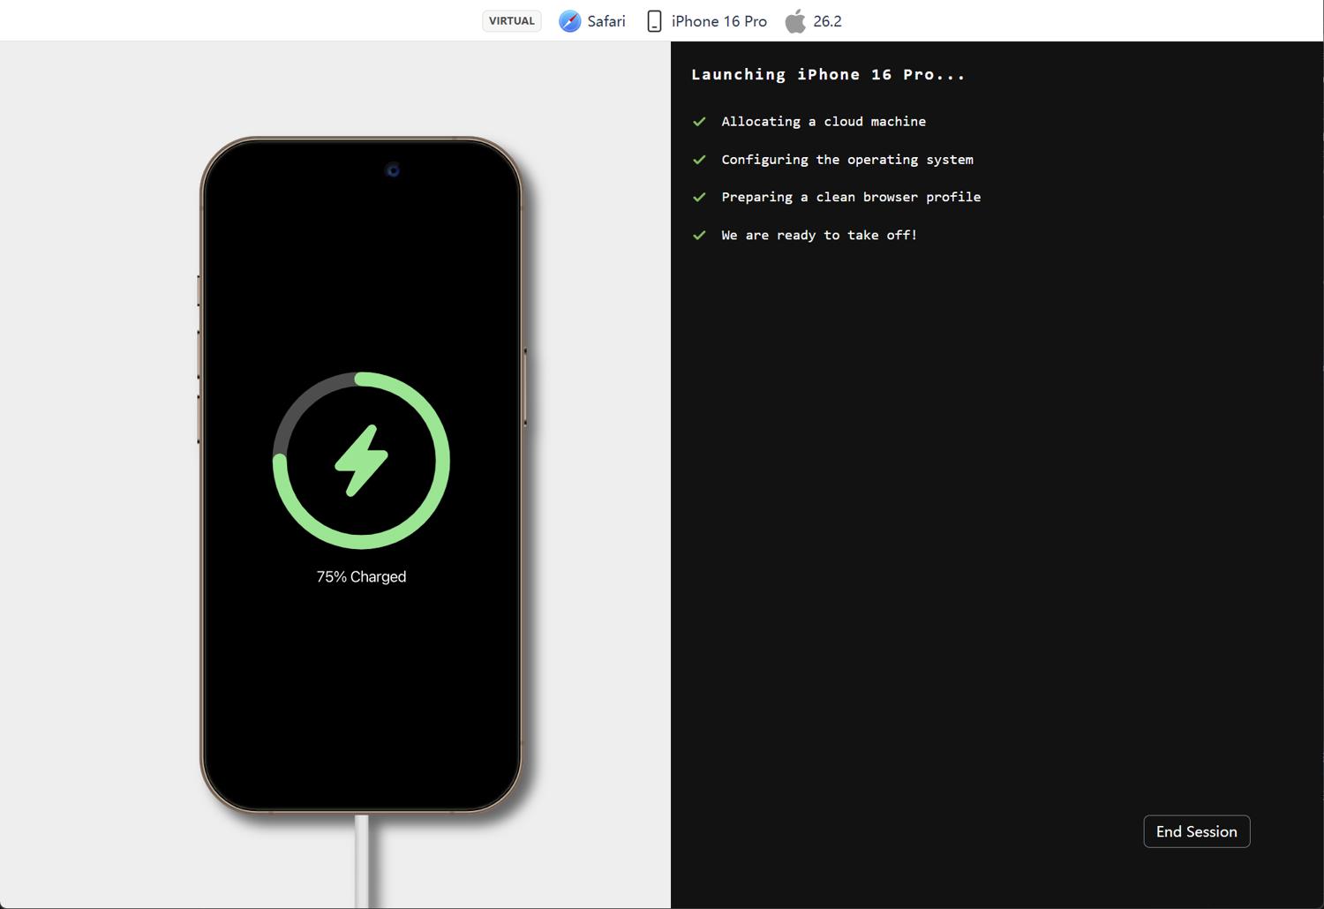Click the '26.2' version label
The image size is (1324, 909).
[x=827, y=21]
